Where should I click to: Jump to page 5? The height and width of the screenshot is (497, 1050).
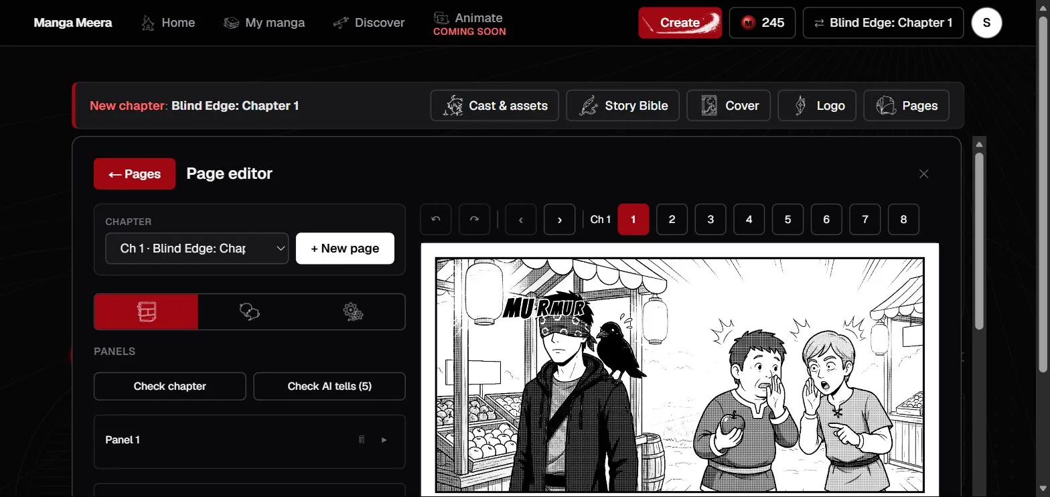[x=788, y=220]
